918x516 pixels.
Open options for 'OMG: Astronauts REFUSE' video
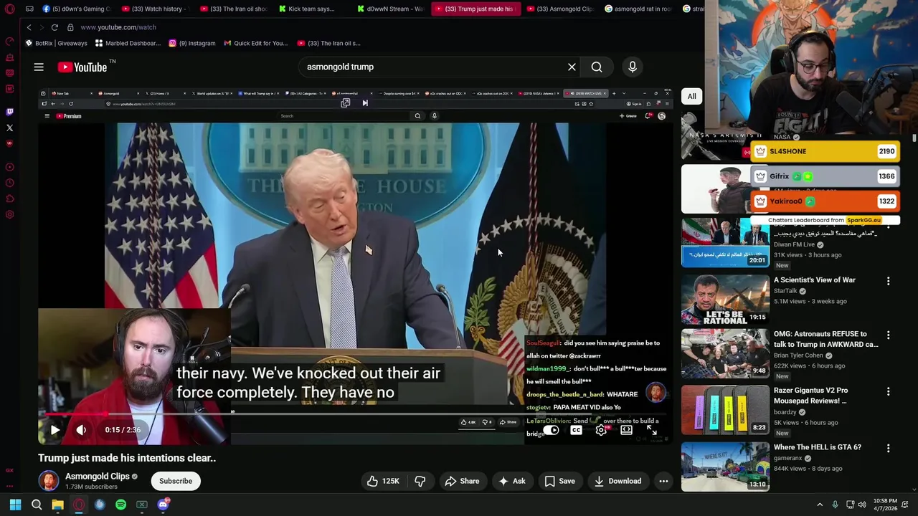point(888,335)
